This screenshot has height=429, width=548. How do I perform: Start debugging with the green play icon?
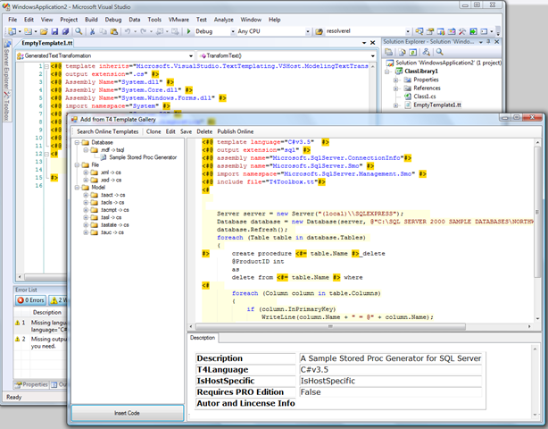click(x=188, y=31)
